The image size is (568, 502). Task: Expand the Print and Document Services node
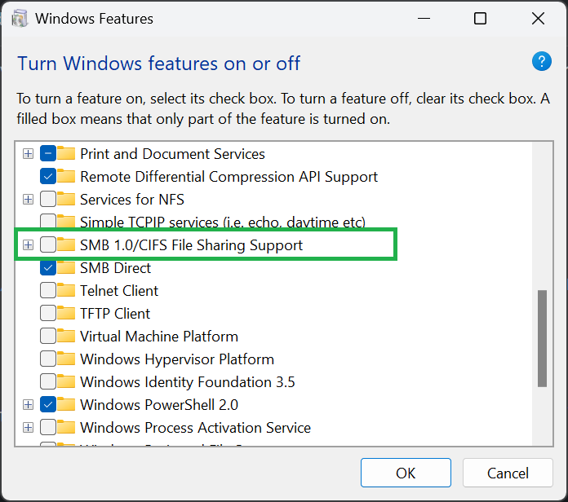point(28,154)
